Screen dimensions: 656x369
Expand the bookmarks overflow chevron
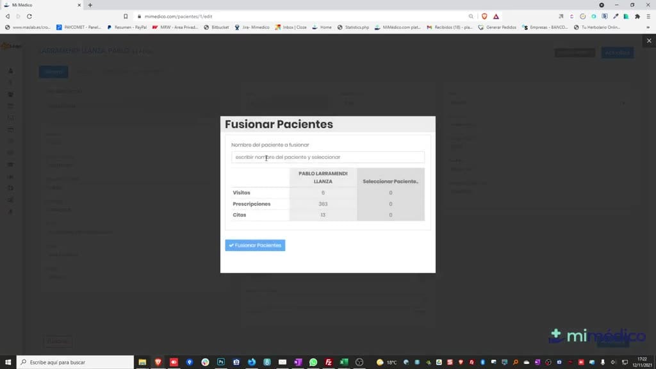pos(648,27)
